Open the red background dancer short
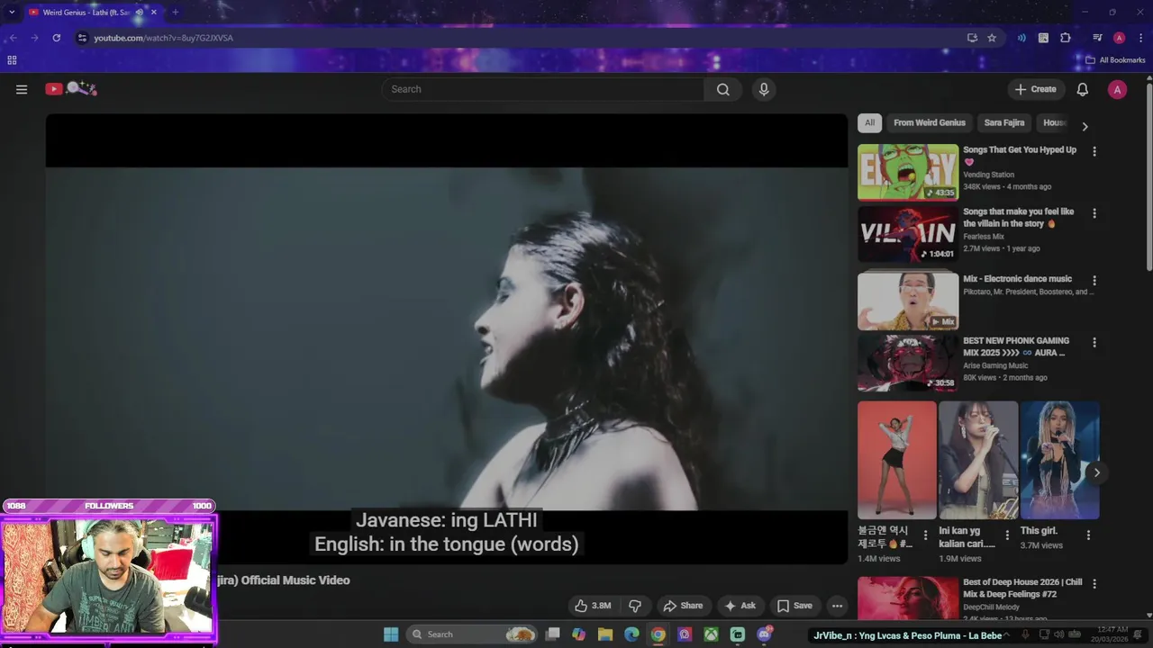 pos(897,460)
